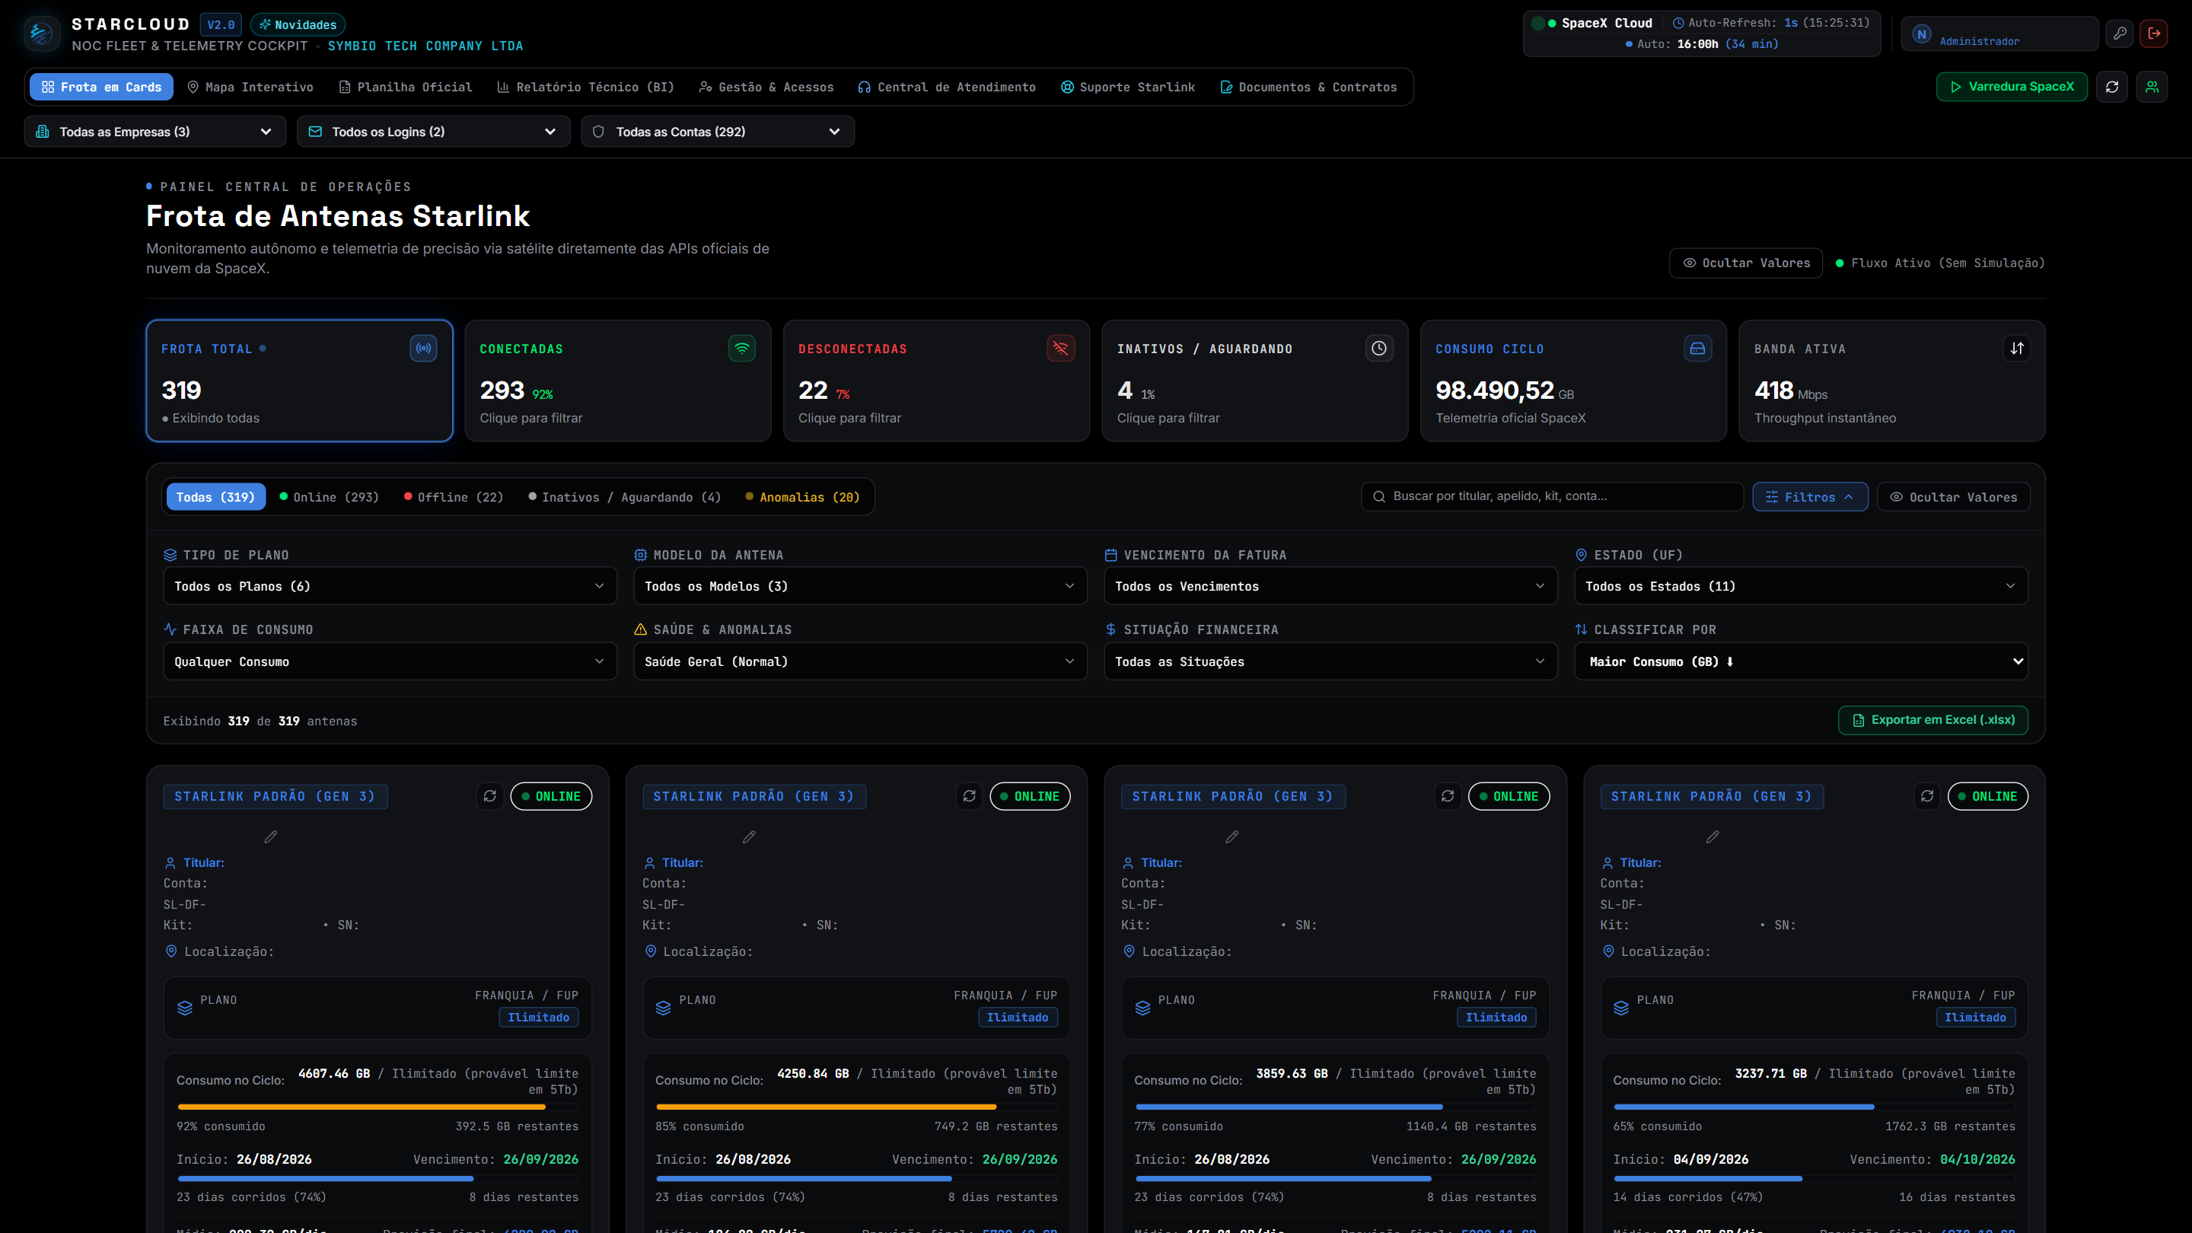This screenshot has height=1233, width=2192.
Task: Click the antenna icon on Frota Total card
Action: pyautogui.click(x=423, y=348)
